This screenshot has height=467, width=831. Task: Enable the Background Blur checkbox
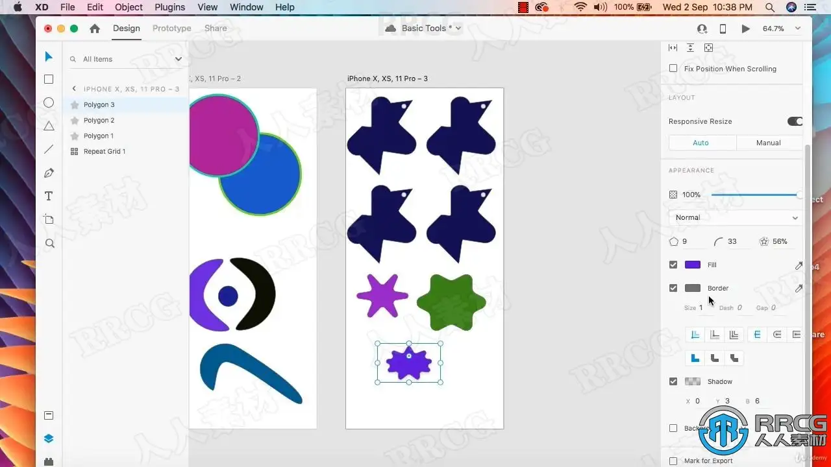tap(673, 428)
